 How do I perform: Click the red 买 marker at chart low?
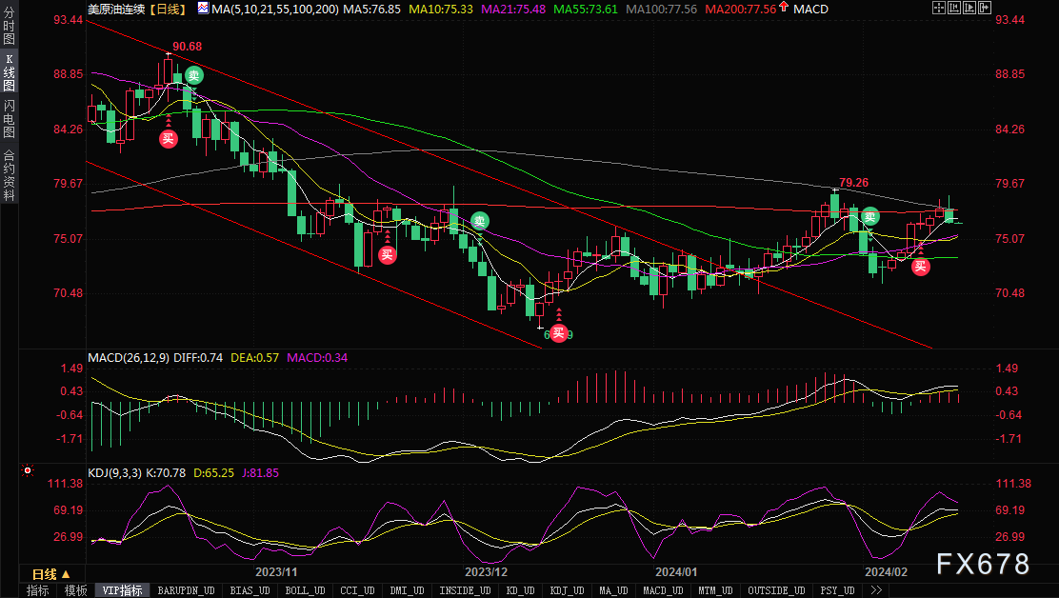[x=558, y=333]
